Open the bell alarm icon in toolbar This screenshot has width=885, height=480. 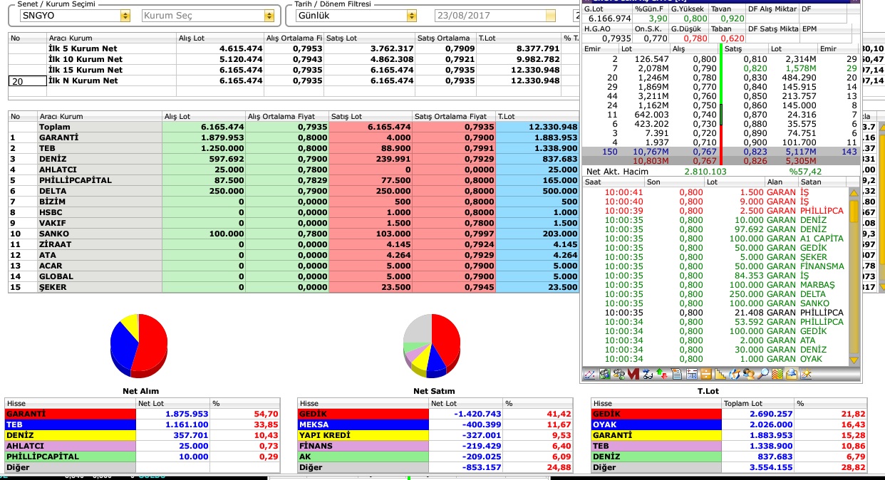pos(792,374)
